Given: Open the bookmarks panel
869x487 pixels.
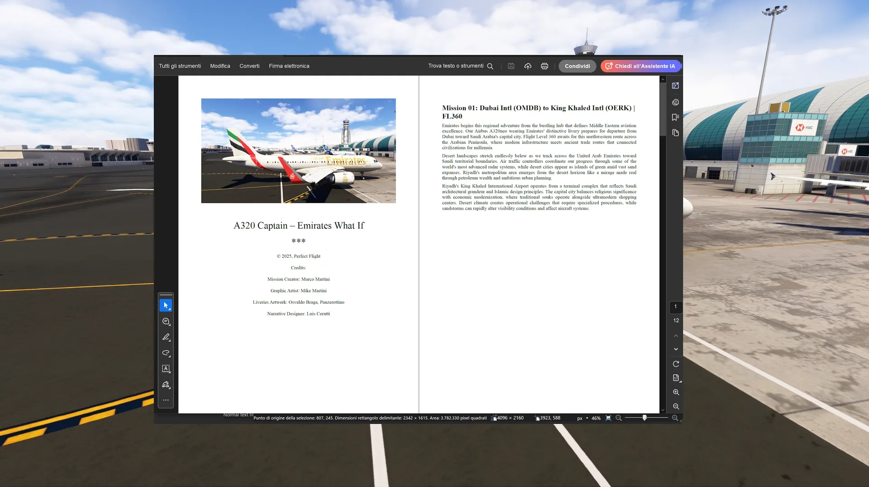Looking at the screenshot, I should (x=675, y=118).
